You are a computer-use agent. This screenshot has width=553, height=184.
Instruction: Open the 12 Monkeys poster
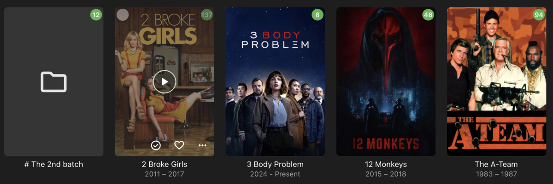click(x=386, y=82)
